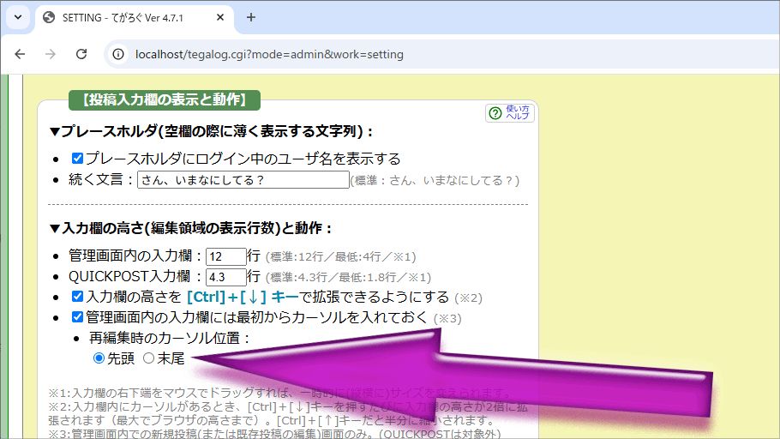The image size is (780, 439).
Task: Open the tab search dropdown arrow
Action: [18, 17]
